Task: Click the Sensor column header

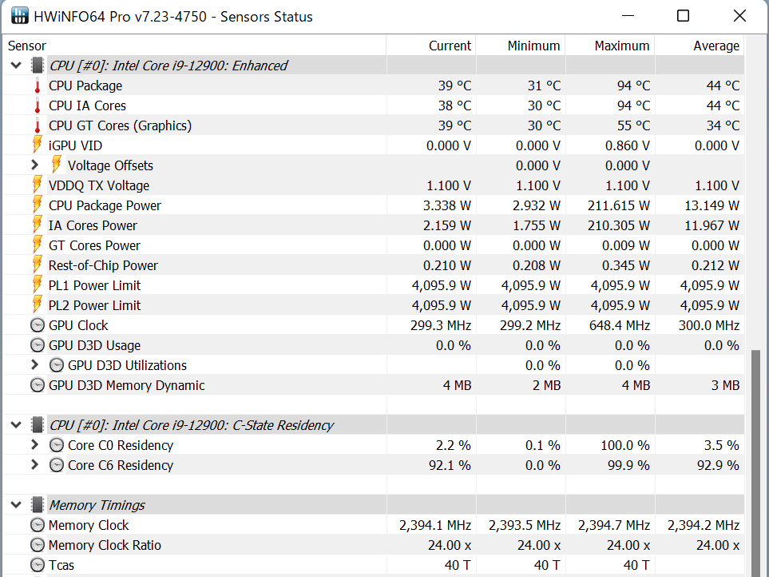Action: coord(27,46)
